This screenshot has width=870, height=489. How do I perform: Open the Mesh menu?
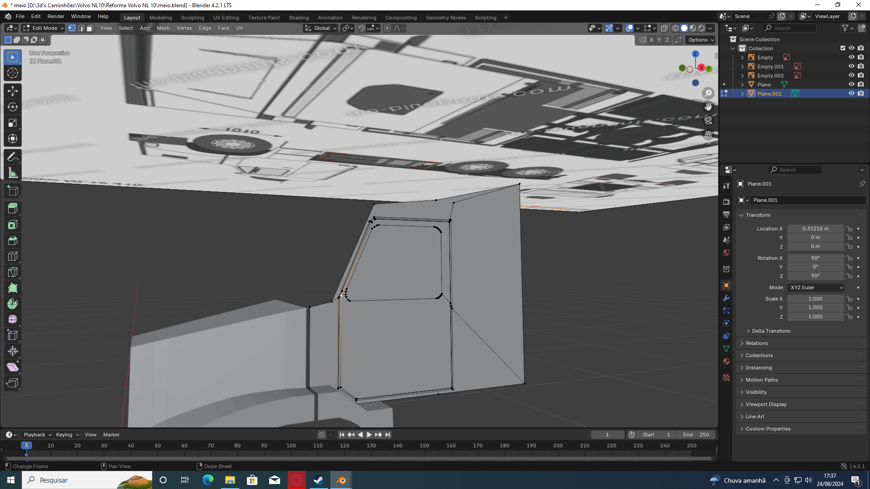(163, 28)
